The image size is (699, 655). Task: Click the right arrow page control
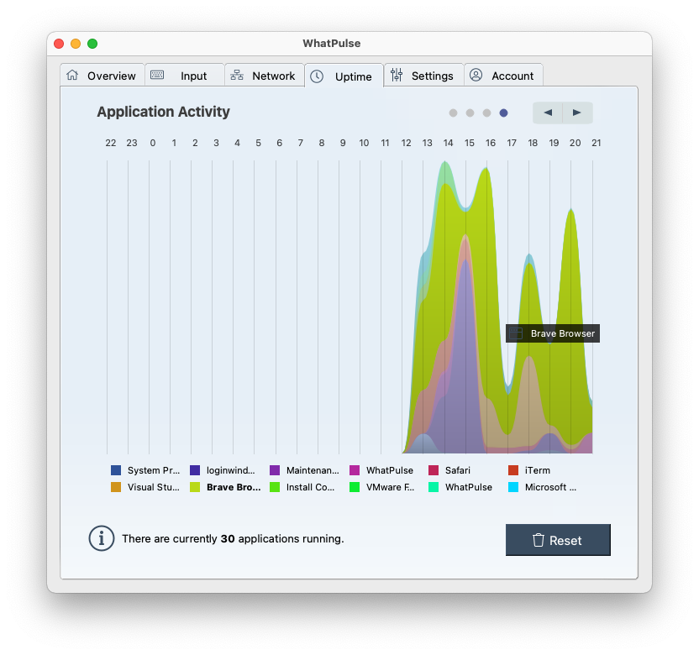[x=575, y=113]
